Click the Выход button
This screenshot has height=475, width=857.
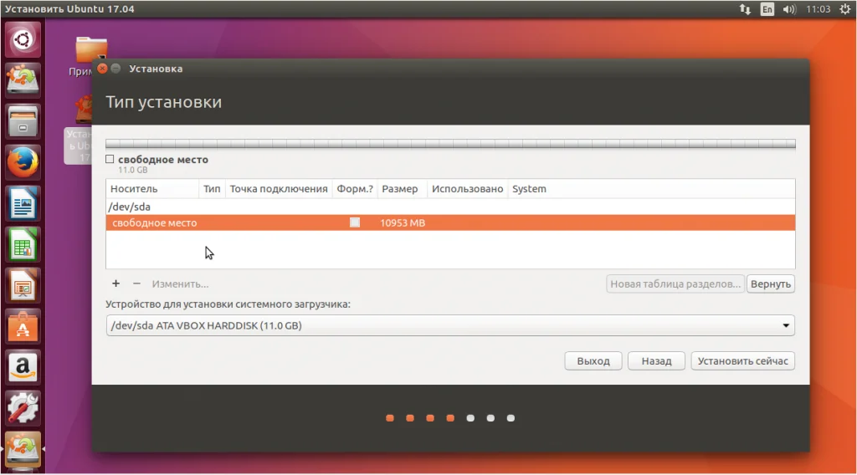(593, 361)
